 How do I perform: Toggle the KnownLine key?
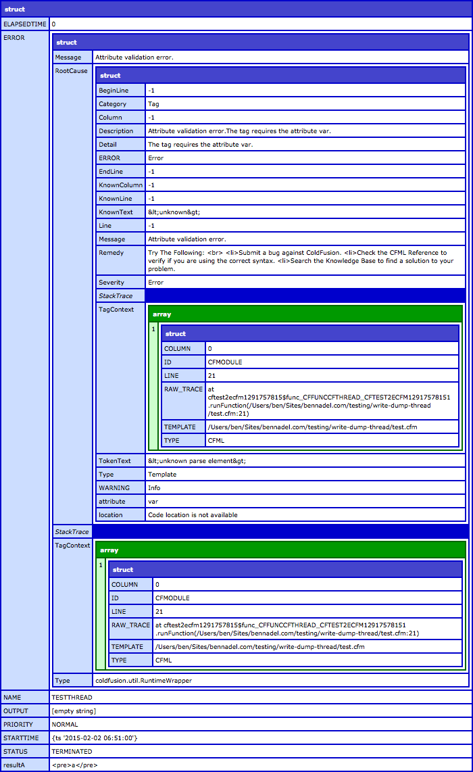120,199
